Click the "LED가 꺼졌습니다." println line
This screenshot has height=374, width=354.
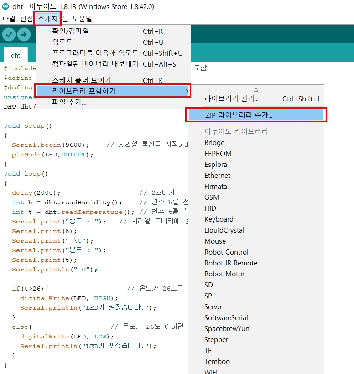click(x=88, y=346)
